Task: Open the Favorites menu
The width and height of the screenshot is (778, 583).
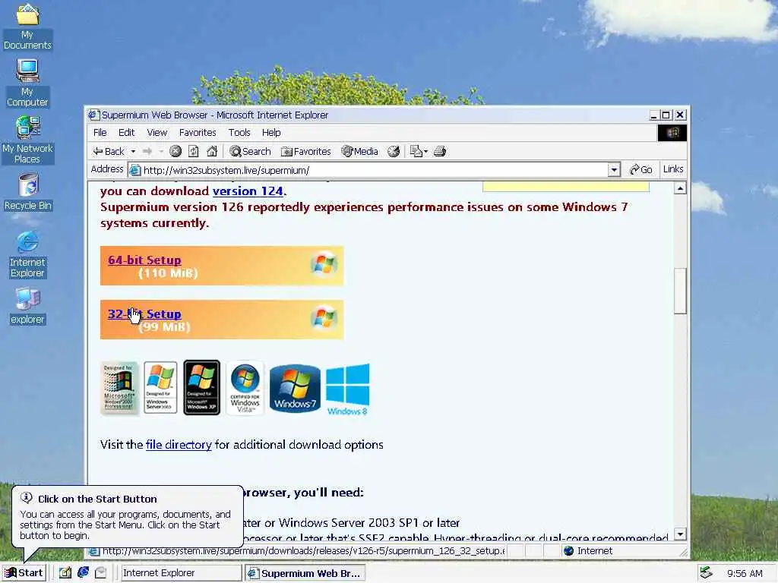Action: (198, 132)
